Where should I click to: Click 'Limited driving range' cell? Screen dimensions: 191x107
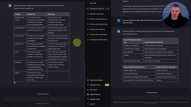139,74
